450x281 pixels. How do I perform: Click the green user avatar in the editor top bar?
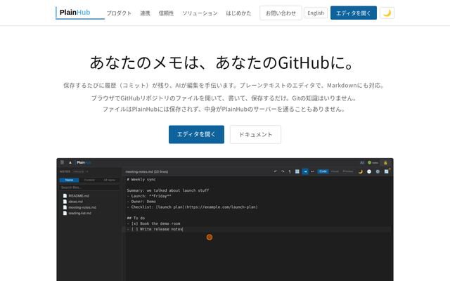tap(369, 162)
